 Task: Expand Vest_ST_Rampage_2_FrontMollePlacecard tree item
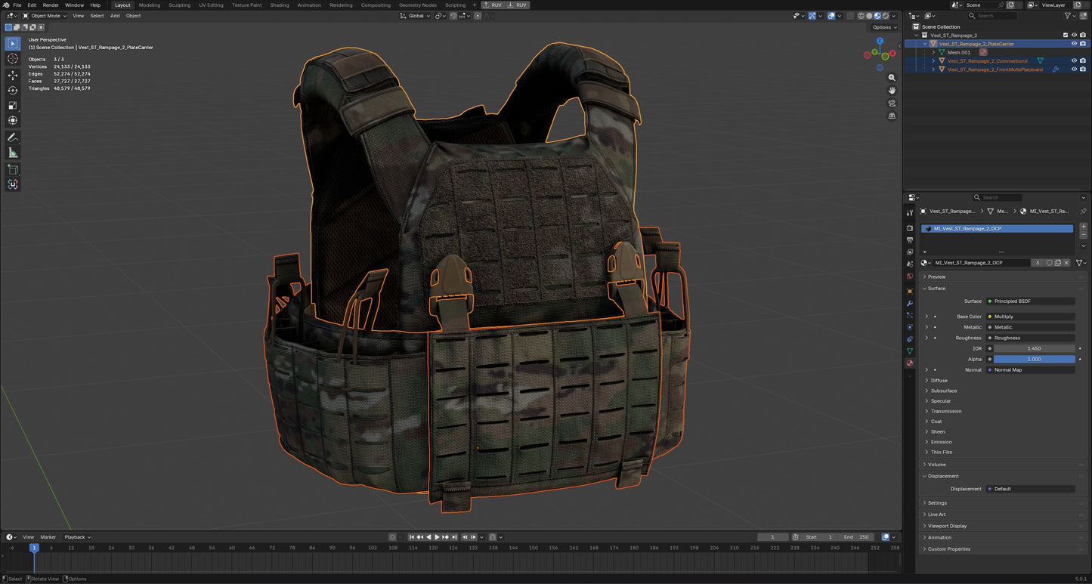[x=933, y=70]
